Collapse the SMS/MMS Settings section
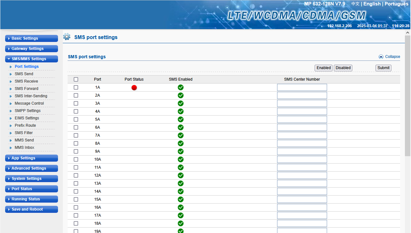 pos(31,59)
